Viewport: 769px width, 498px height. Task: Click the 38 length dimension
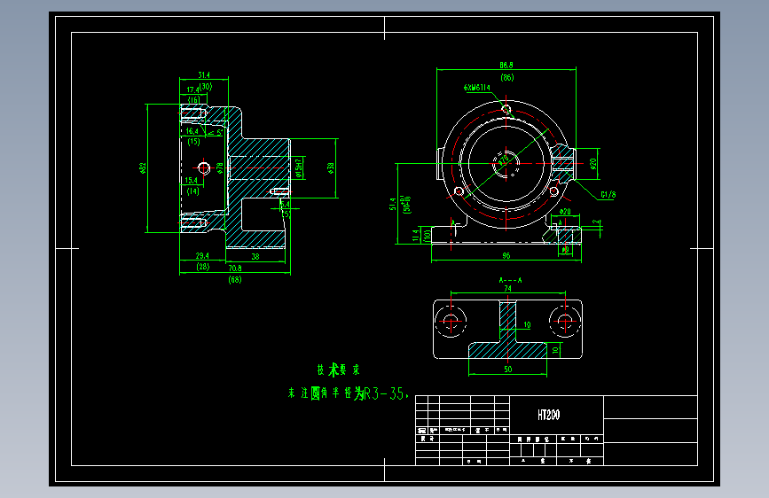[255, 256]
